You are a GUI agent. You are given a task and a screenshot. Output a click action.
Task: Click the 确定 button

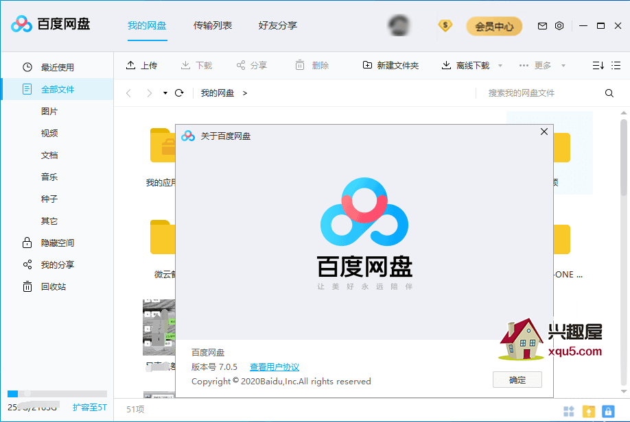pos(517,380)
